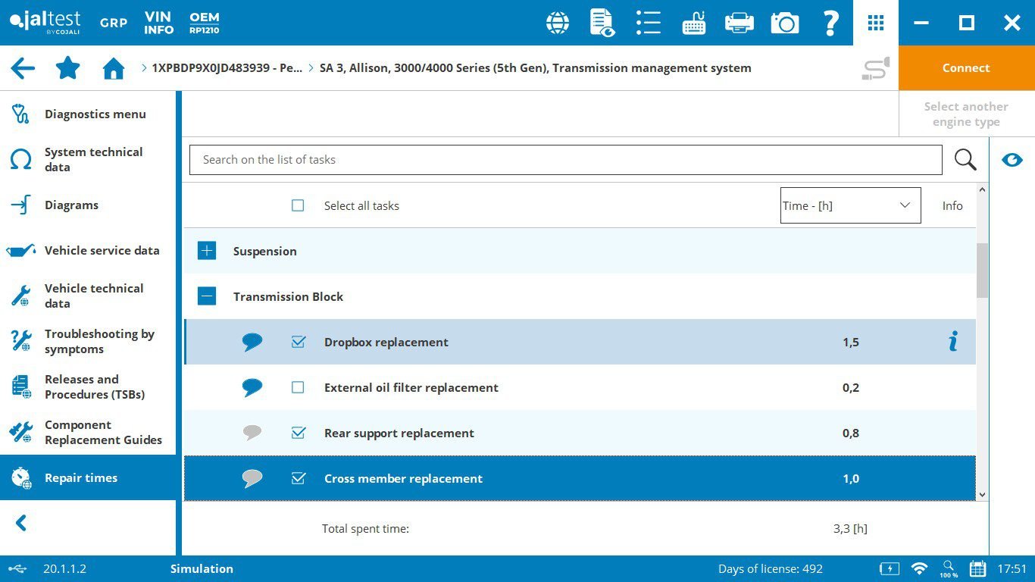Click comment bubble for External oil filter replacement
Screen dimensions: 1035x582
tap(252, 387)
